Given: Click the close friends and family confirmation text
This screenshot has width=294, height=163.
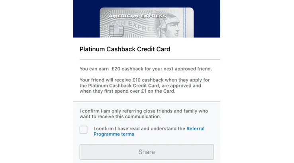Looking at the screenshot, I should 143,114.
